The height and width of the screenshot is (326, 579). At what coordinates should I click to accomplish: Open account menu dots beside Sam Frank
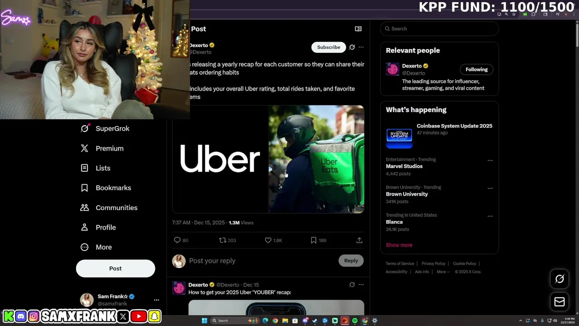point(157,300)
